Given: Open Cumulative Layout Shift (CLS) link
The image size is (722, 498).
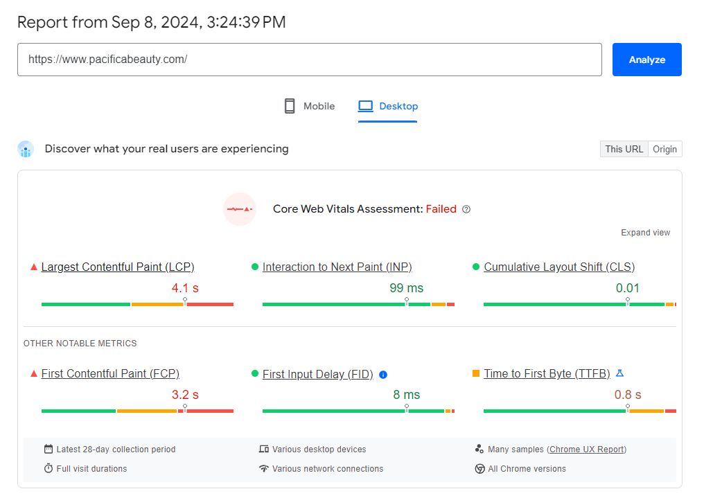Looking at the screenshot, I should 559,267.
